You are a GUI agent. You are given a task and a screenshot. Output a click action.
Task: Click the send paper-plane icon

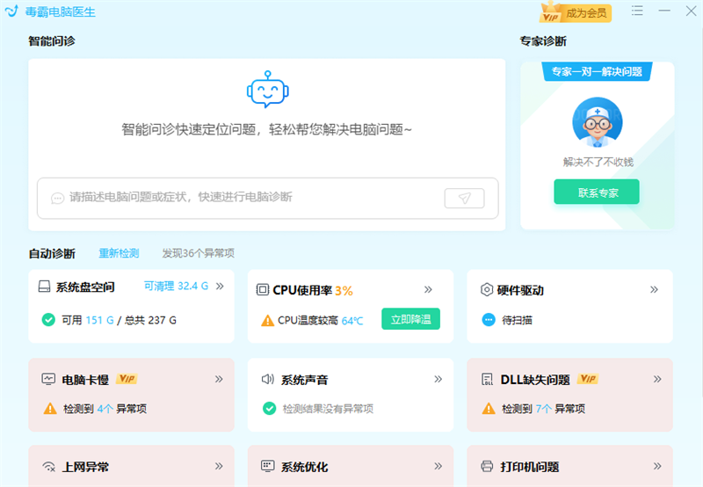click(464, 198)
